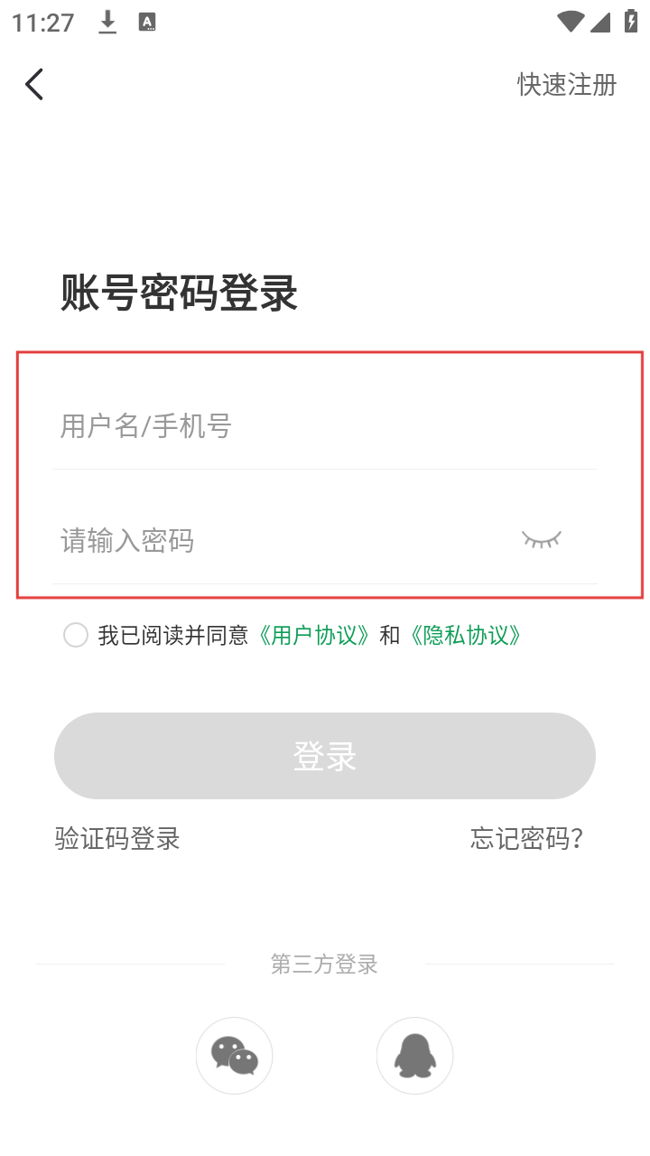Switch to 验证码登录 login mode
Screen dimensions: 650x1156
point(117,839)
